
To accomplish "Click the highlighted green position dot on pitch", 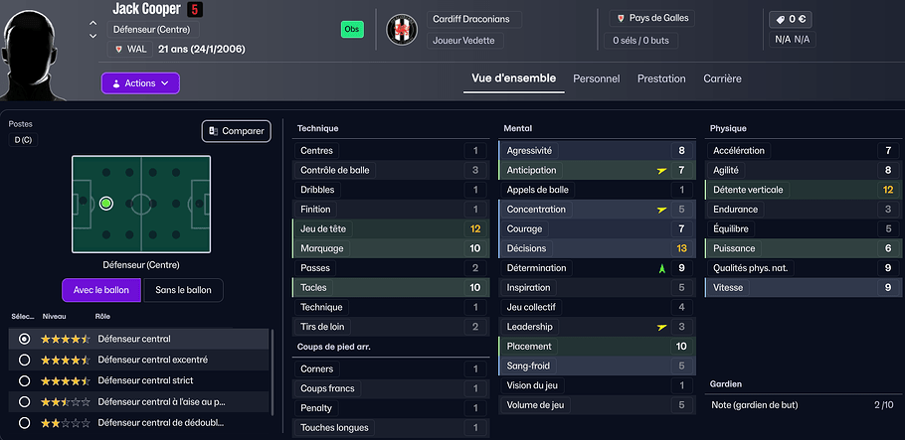I will tap(106, 204).
